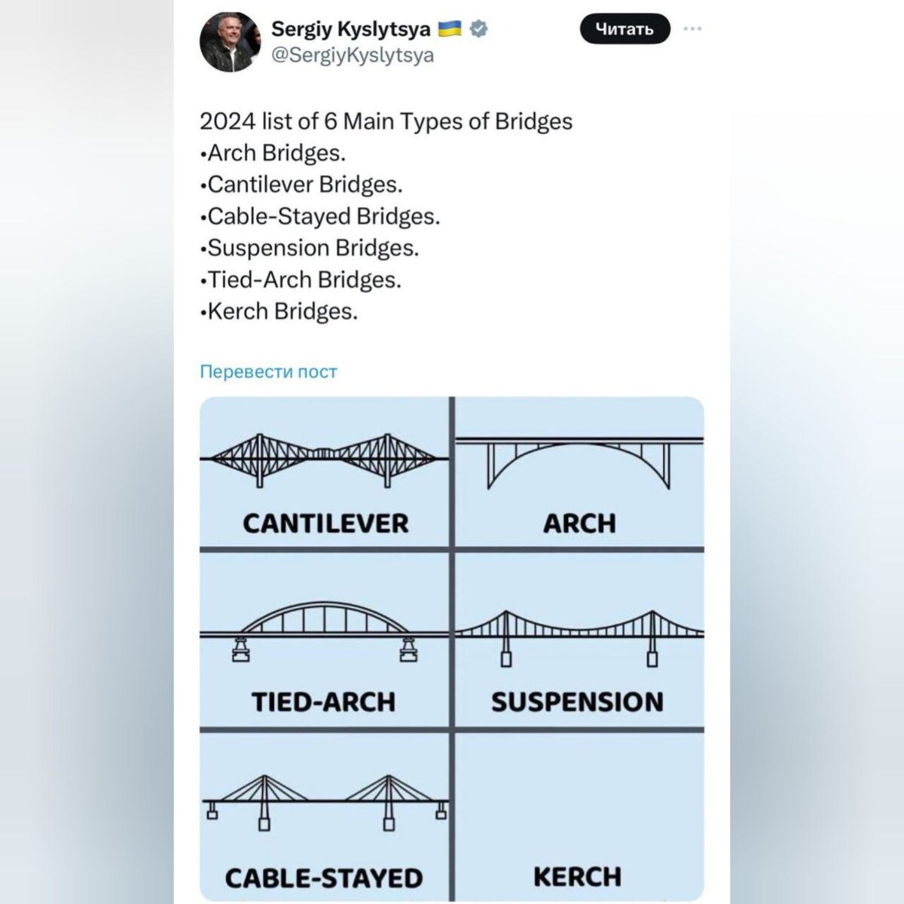
Task: Click the SUSPENSION label in image
Action: click(578, 702)
